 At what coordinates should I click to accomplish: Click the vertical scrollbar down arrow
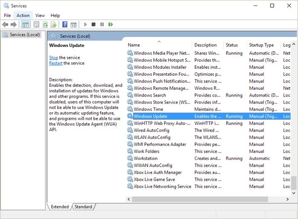point(294,193)
